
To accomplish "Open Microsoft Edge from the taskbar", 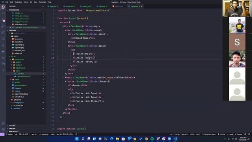I will [x=111, y=139].
